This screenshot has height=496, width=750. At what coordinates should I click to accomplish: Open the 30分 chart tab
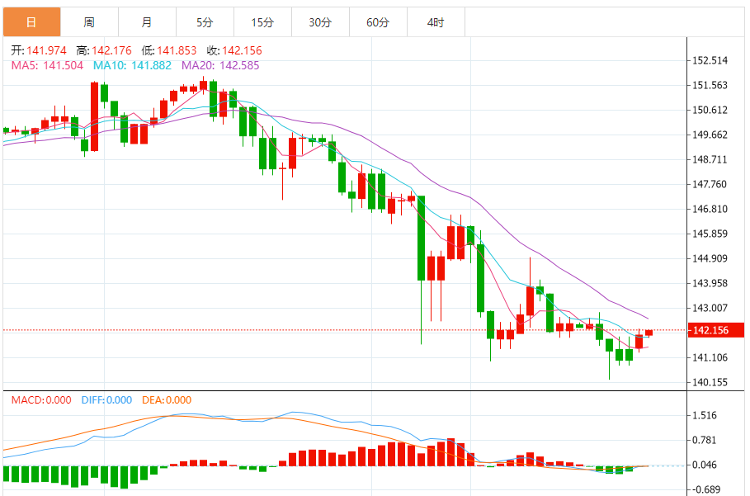320,22
